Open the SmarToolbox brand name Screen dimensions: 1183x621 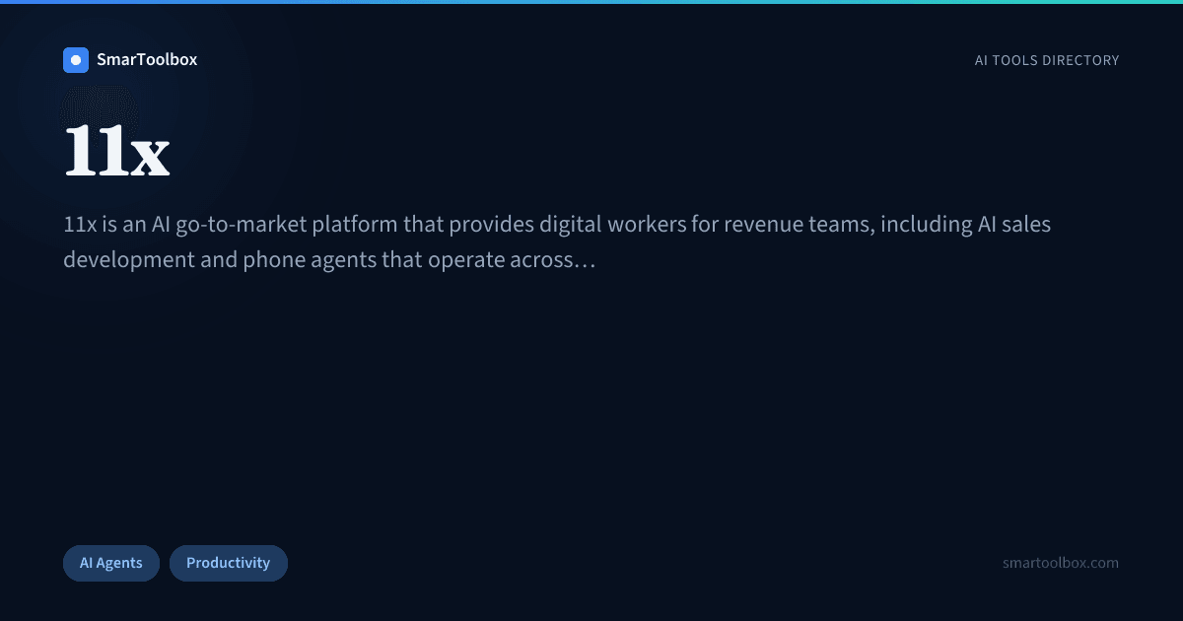[x=147, y=60]
